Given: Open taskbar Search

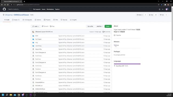Looking at the screenshot, I should coord(7,95).
